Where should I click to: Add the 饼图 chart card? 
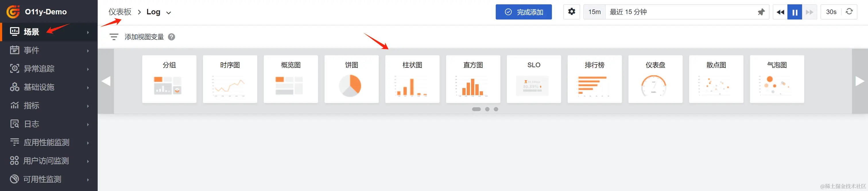[351, 79]
